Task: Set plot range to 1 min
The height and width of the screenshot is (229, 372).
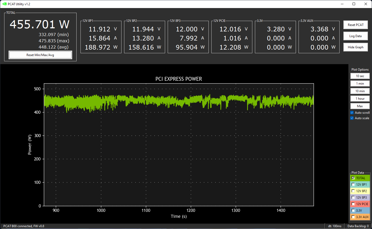Action: [x=360, y=84]
